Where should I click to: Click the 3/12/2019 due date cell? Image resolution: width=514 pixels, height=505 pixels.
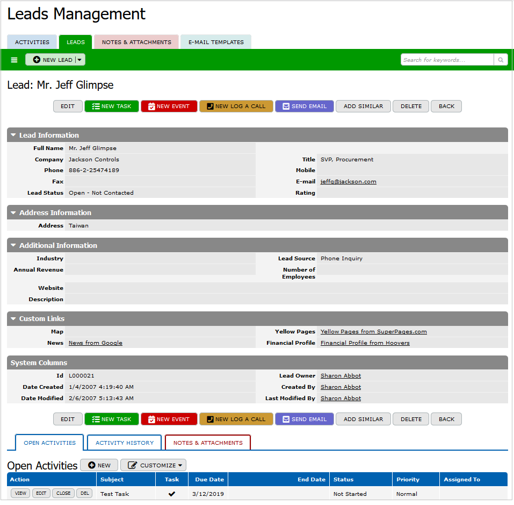click(x=208, y=494)
